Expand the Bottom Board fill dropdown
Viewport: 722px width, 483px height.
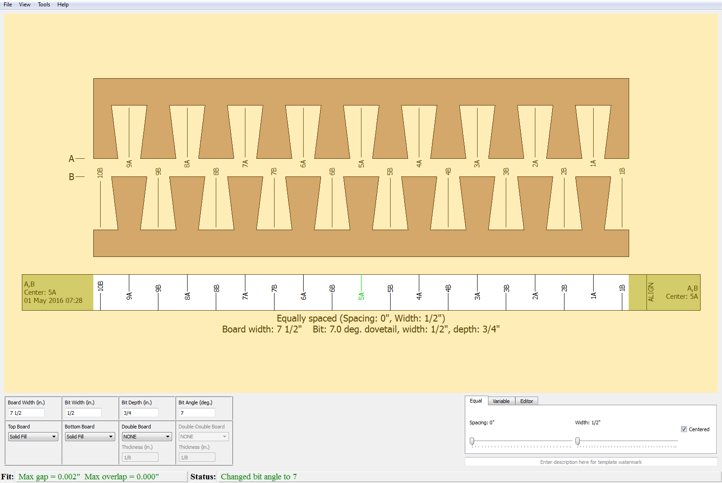(90, 437)
